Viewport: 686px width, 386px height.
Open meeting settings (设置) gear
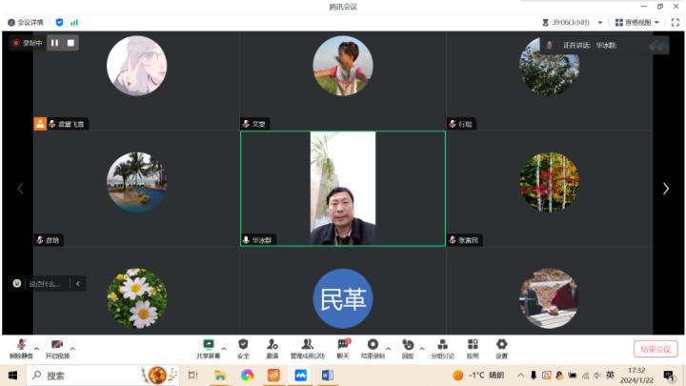pos(501,345)
